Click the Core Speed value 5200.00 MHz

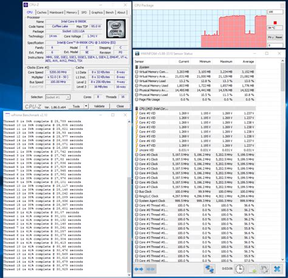click(58, 72)
